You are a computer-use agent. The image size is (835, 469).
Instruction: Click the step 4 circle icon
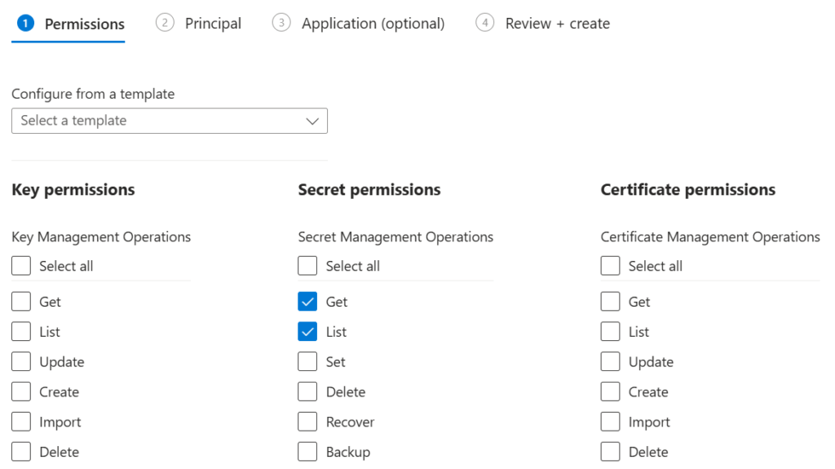coord(484,23)
